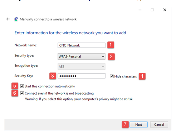The width and height of the screenshot is (181, 135).
Task: Toggle Start this connection automatically checkbox
Action: coord(22,86)
